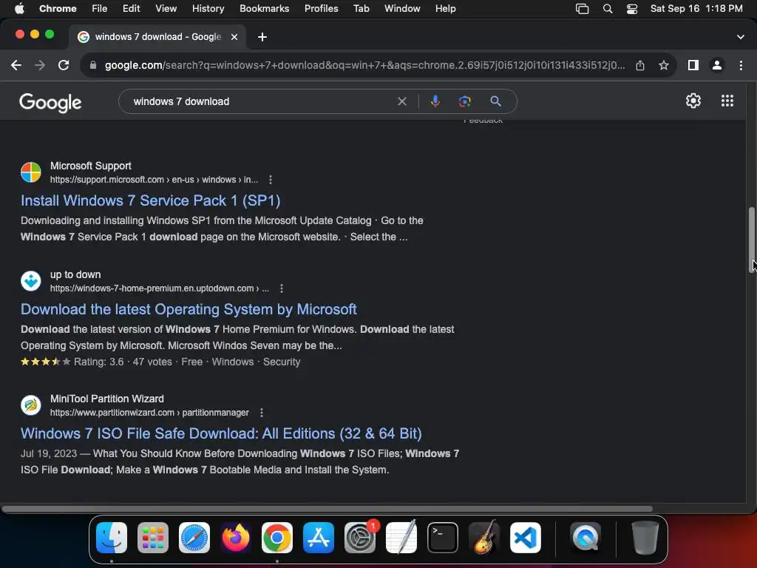Open Google quick settings gear
This screenshot has height=568, width=757.
pyautogui.click(x=693, y=101)
